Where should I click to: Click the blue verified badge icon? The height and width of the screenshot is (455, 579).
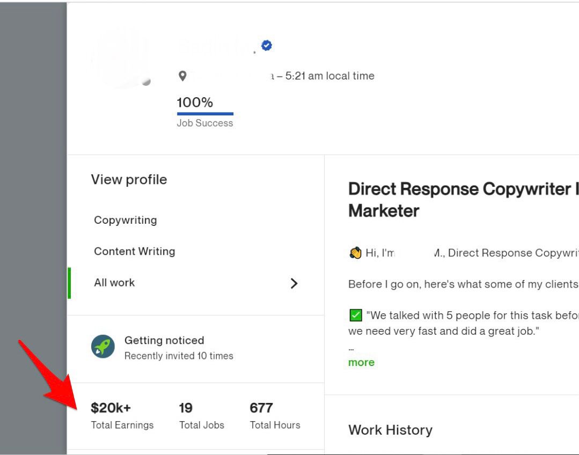pos(267,46)
